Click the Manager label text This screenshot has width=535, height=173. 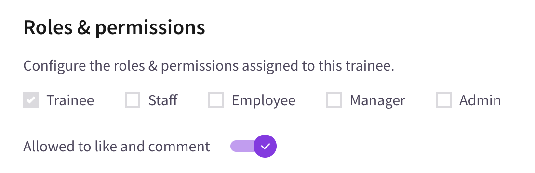pos(377,100)
